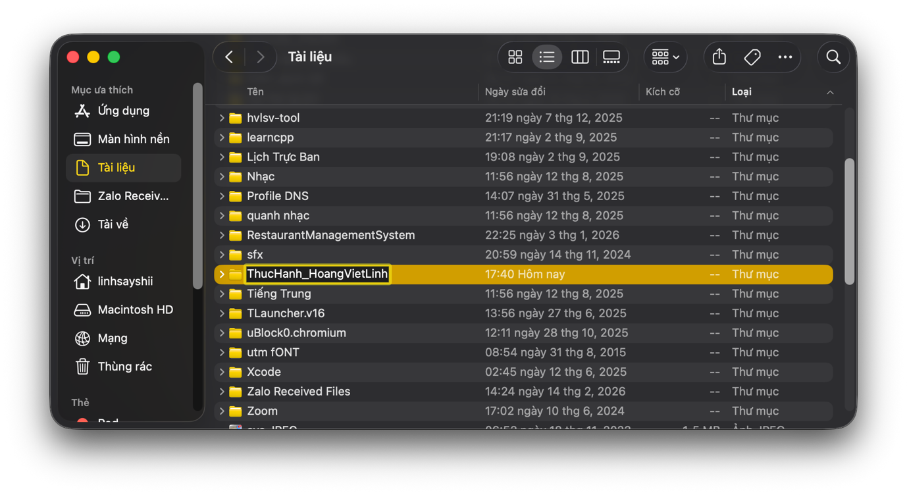Select the row named uBlock0.chromium
Screen dimensions: 907x495
tap(524, 332)
